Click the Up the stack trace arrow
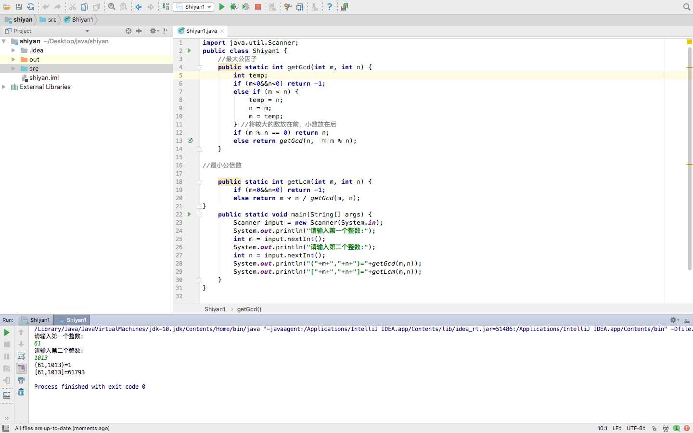 21,332
